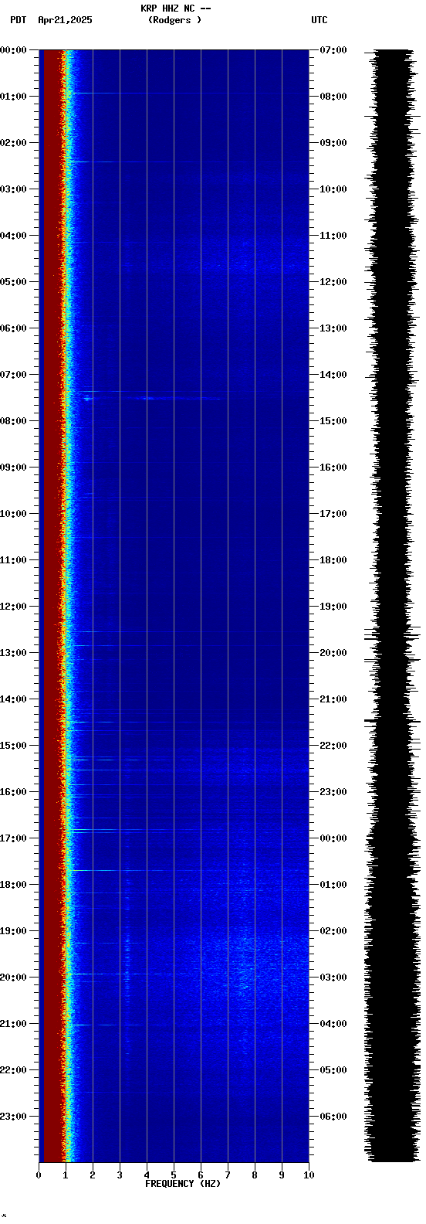Click the '11:00' PDT time label
The width and height of the screenshot is (426, 1224).
coord(13,560)
